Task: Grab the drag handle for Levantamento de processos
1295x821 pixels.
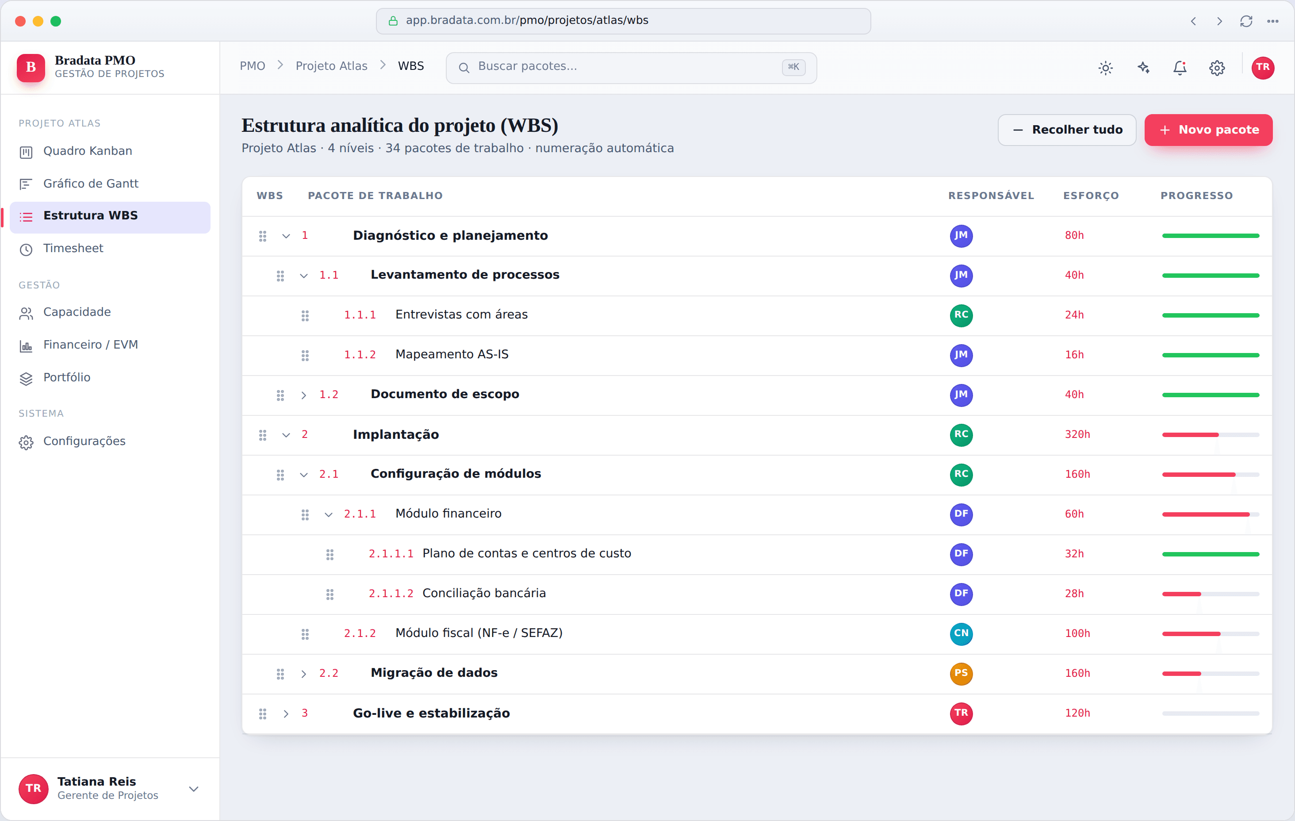Action: (x=280, y=276)
